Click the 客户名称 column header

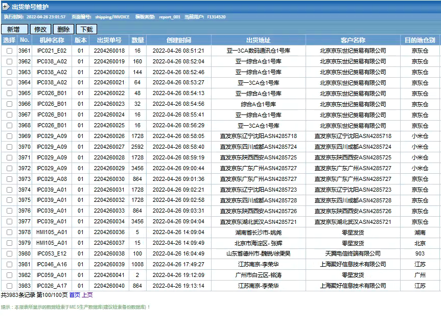pyautogui.click(x=353, y=40)
